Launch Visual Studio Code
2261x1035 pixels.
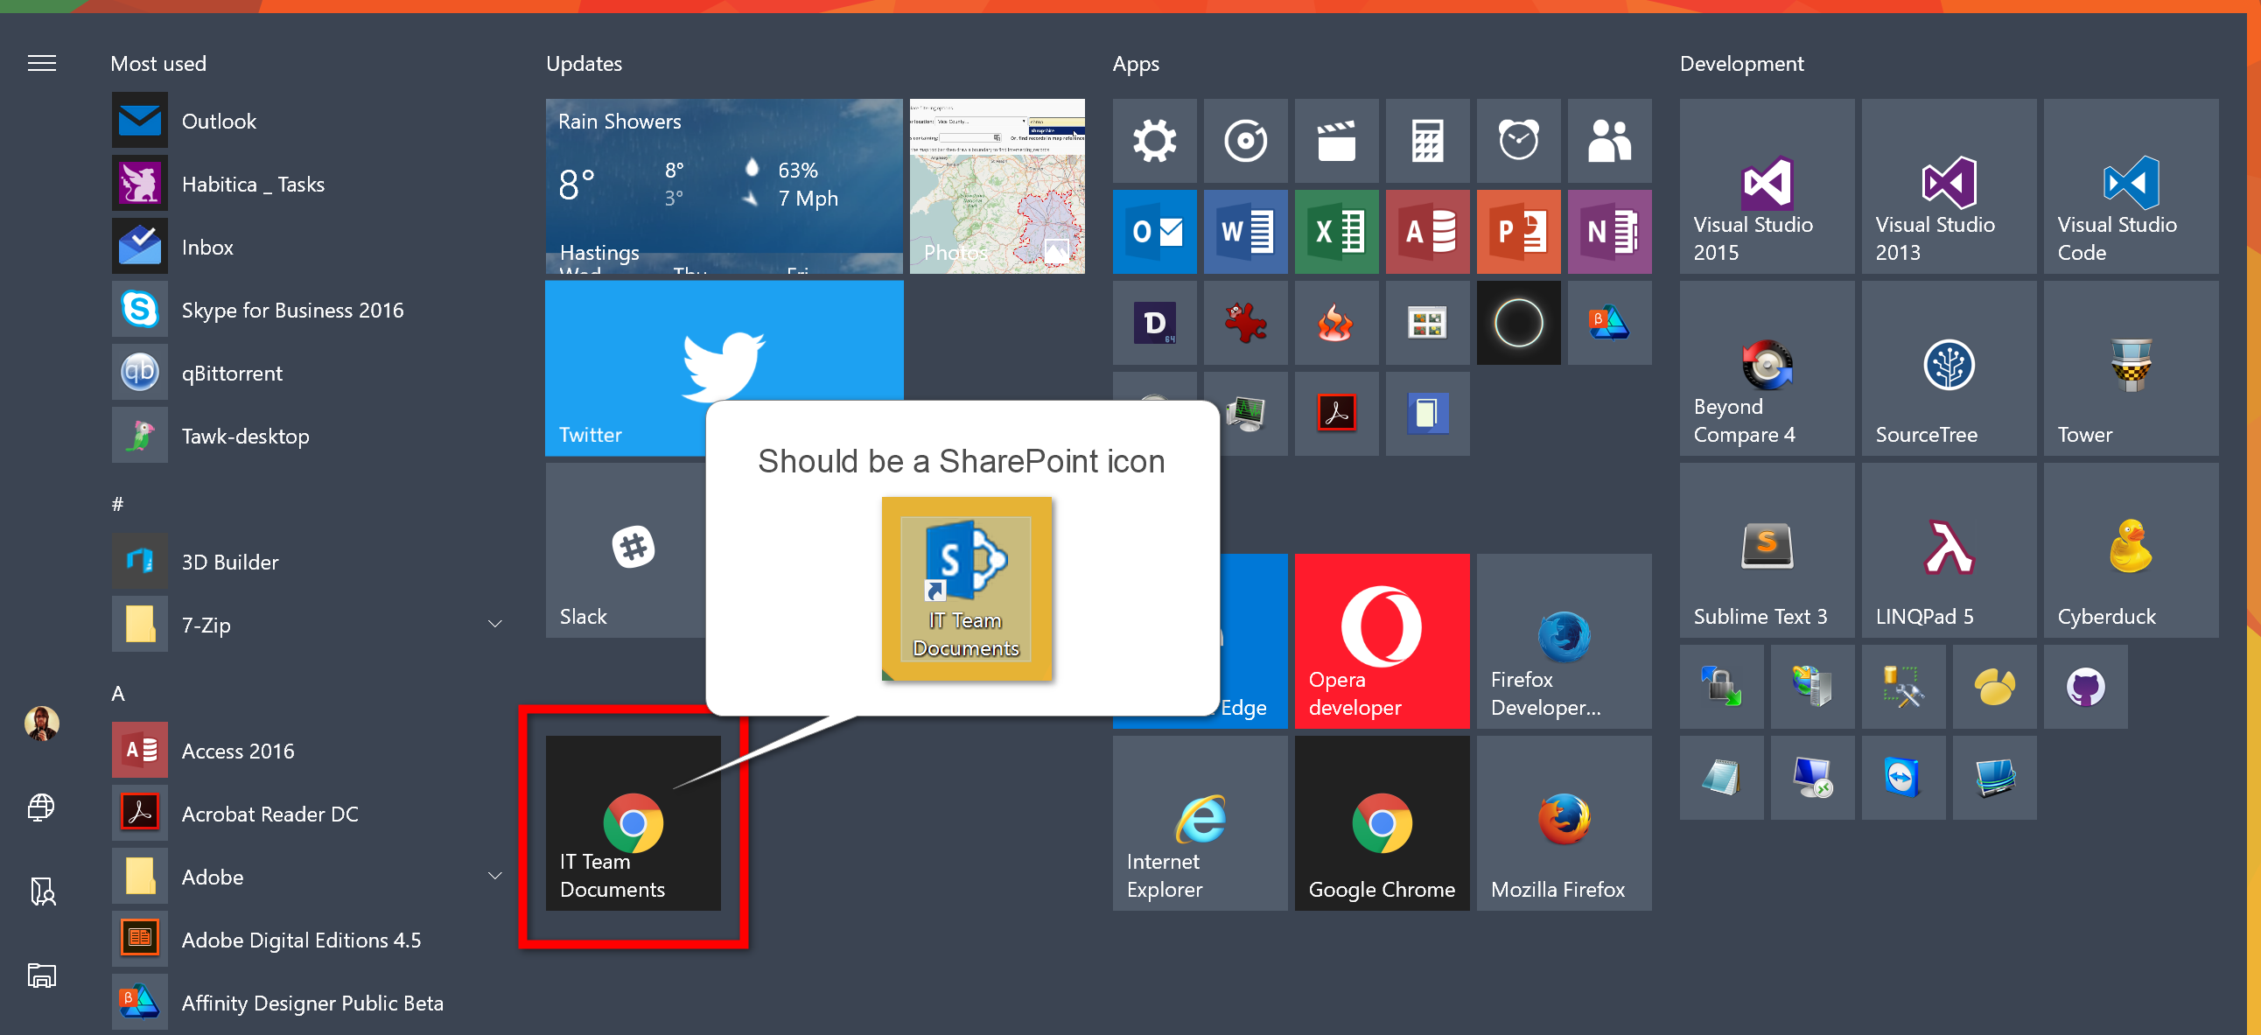[2131, 187]
